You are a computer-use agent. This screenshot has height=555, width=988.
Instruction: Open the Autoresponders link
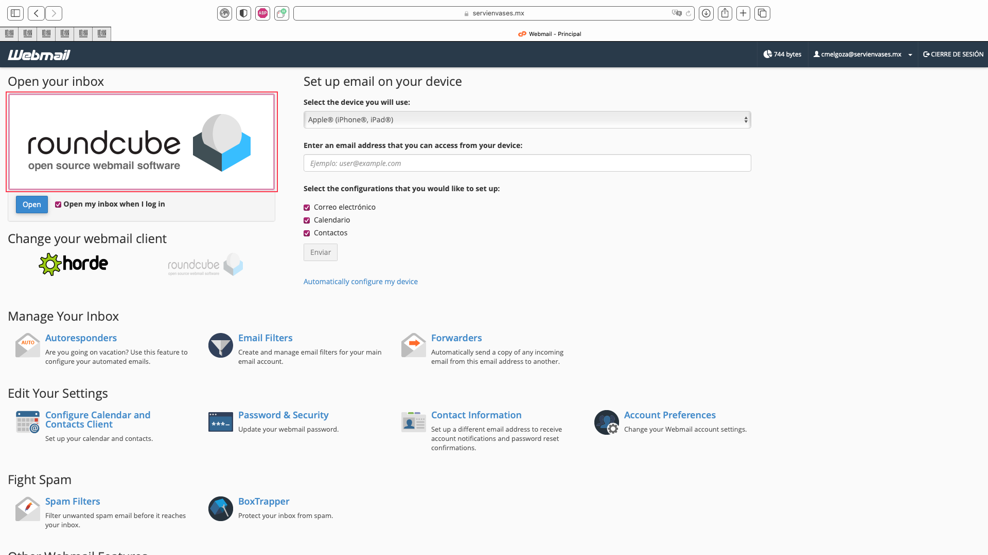[81, 338]
